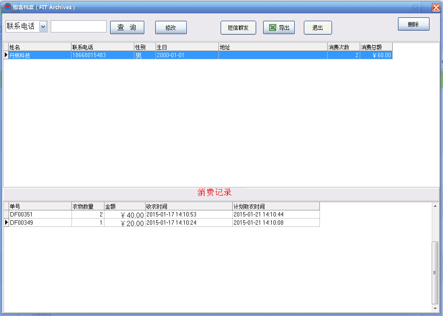Click the vertical scrollbar thumb in records list
Viewport: 443px width, 316px height.
[x=435, y=273]
